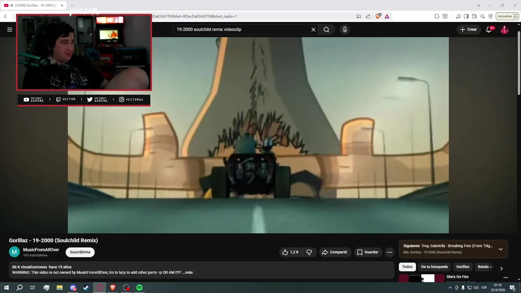
Task: Open Brave Shields lion icon
Action: [x=378, y=16]
